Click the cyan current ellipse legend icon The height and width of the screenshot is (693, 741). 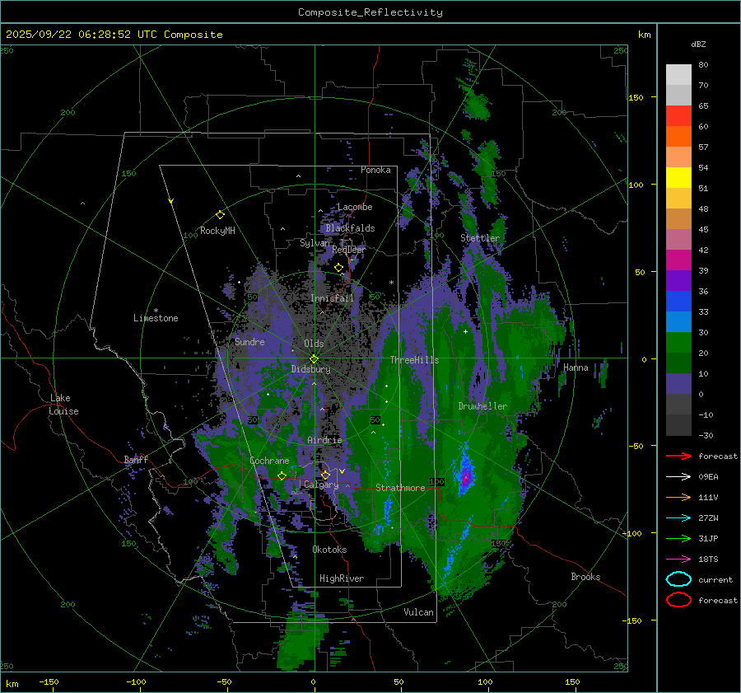pos(678,579)
